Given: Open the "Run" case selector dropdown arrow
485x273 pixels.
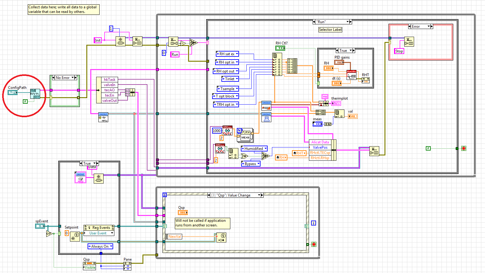Looking at the screenshot, I should (x=347, y=22).
